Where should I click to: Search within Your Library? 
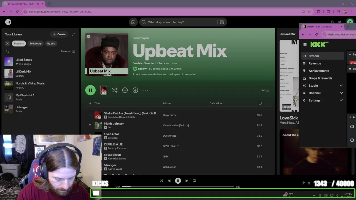[8, 51]
